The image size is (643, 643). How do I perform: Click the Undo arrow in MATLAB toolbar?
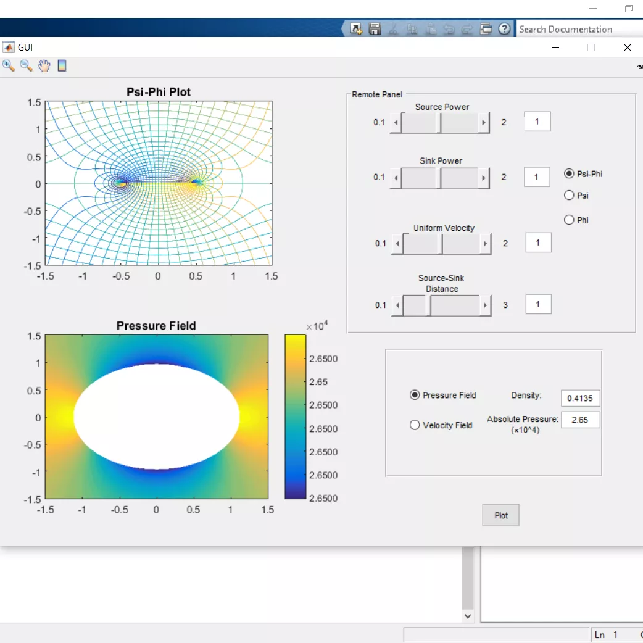(449, 29)
